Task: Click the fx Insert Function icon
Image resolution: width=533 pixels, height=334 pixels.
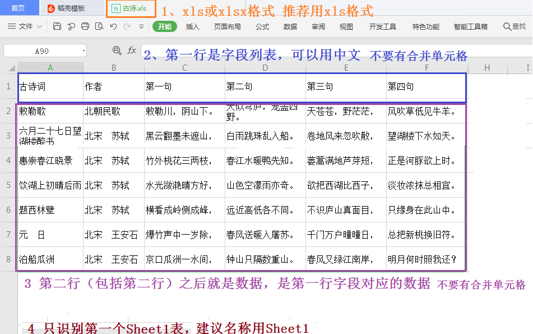Action: pyautogui.click(x=132, y=51)
